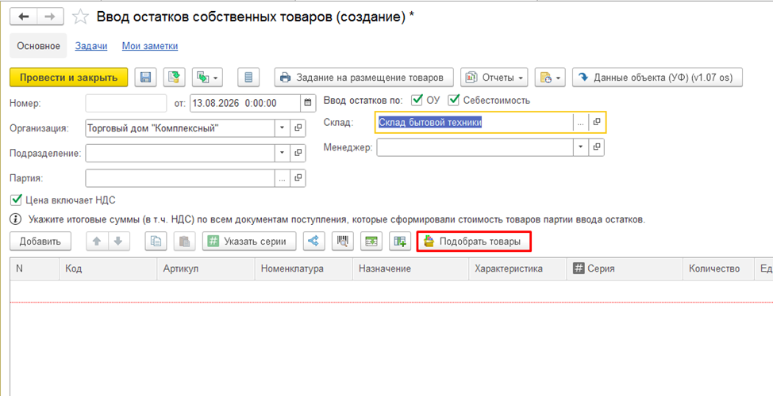Click the split row icon after Указать серии
Image resolution: width=773 pixels, height=396 pixels.
click(313, 241)
